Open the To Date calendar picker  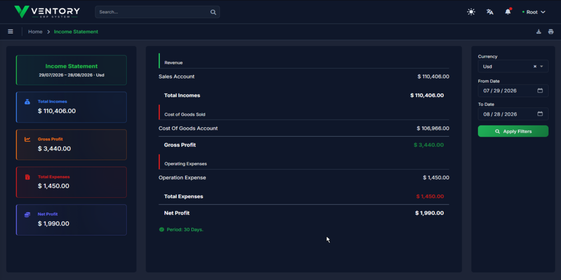540,114
